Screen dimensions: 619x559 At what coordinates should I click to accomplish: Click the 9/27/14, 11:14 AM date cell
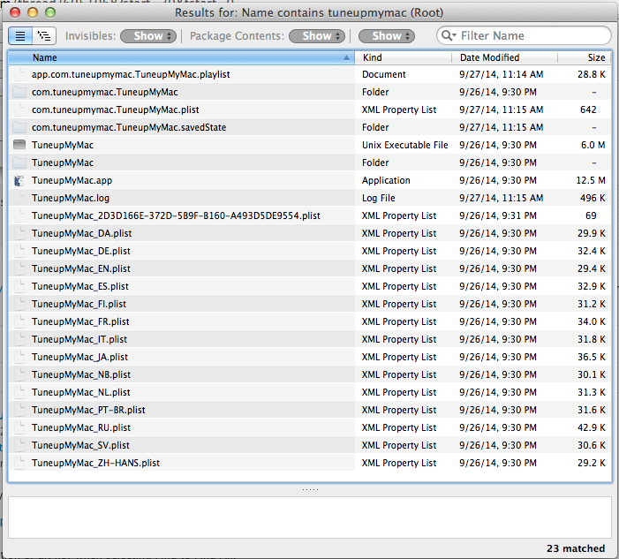pyautogui.click(x=501, y=74)
